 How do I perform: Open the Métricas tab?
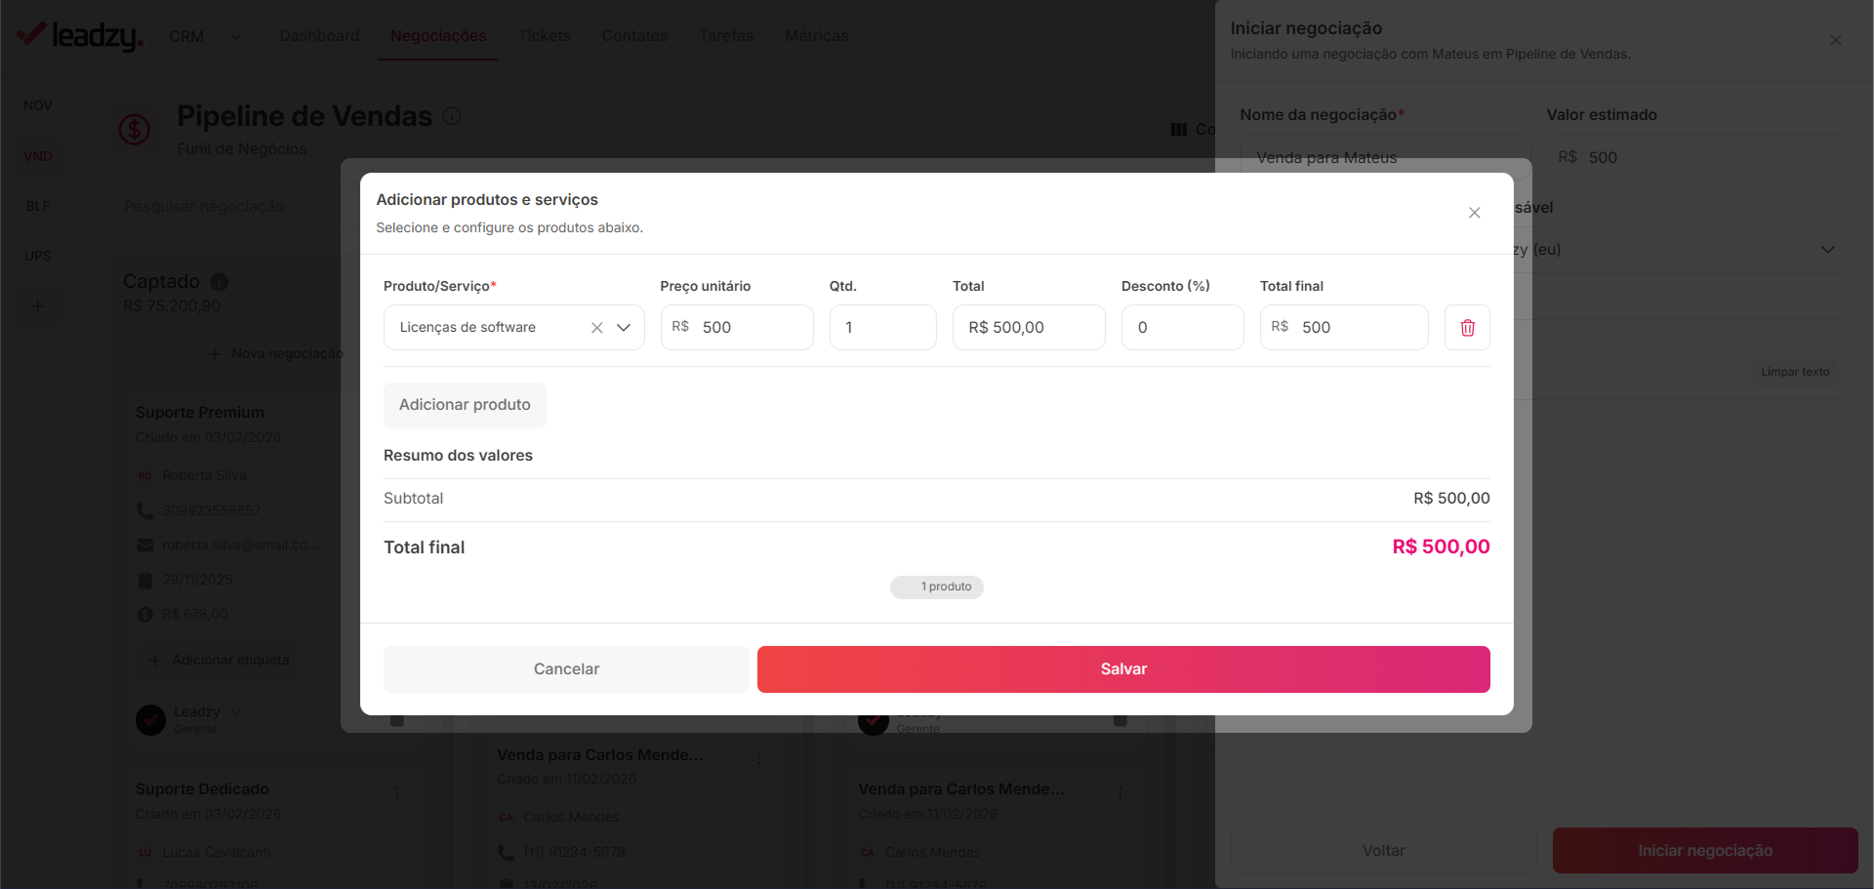pos(816,36)
